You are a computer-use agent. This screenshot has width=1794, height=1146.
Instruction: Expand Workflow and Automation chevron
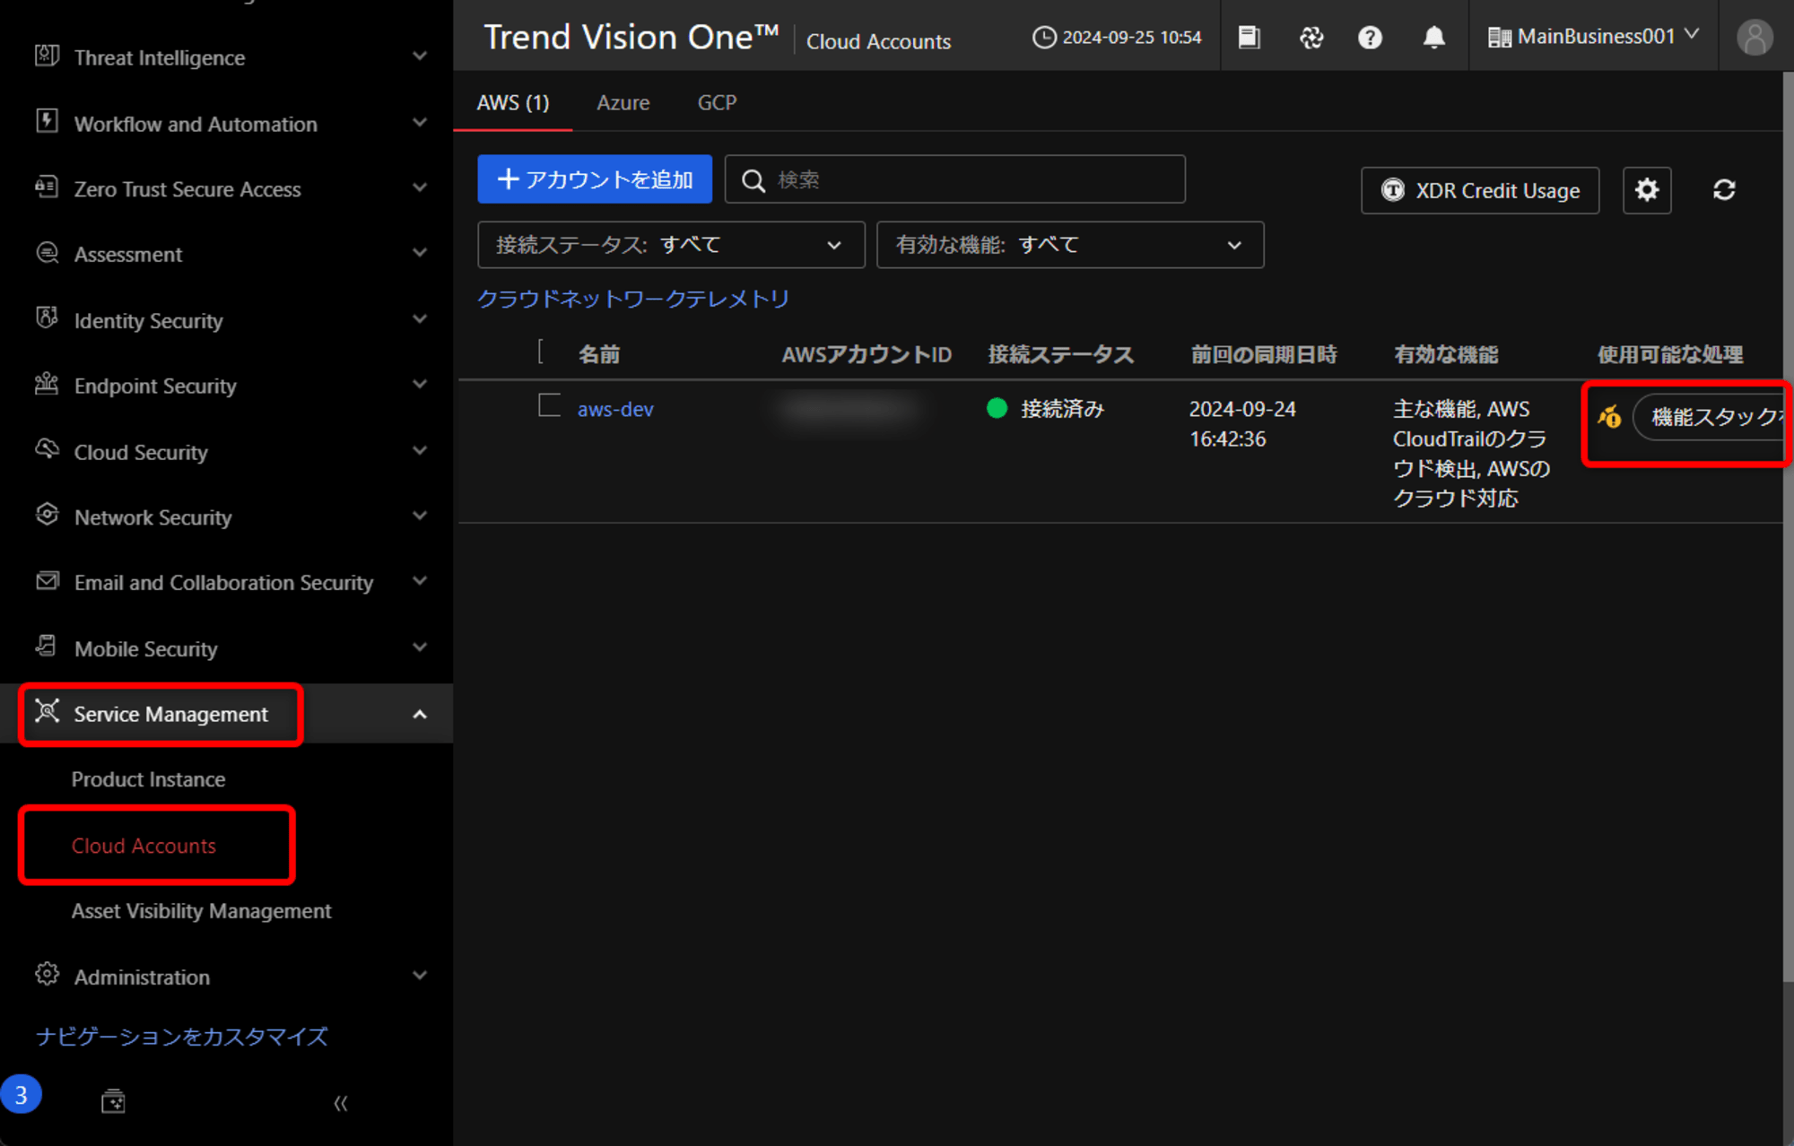(419, 122)
